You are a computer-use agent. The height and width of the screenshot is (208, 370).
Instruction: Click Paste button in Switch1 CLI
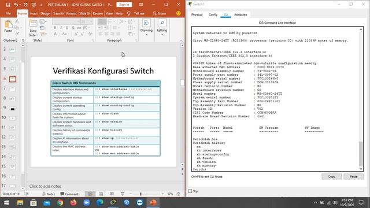(x=353, y=176)
